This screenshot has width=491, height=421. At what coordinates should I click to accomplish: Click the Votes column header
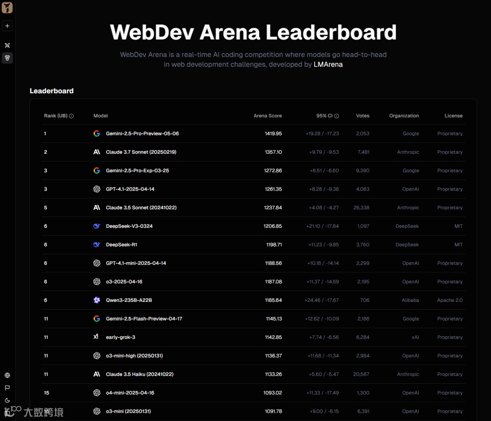(x=363, y=115)
